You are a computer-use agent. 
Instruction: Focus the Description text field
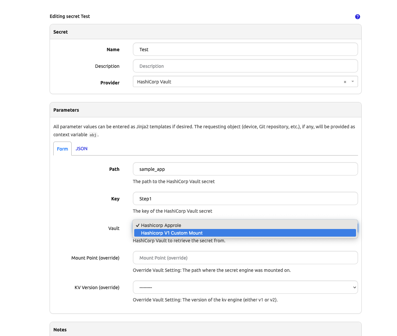point(245,66)
